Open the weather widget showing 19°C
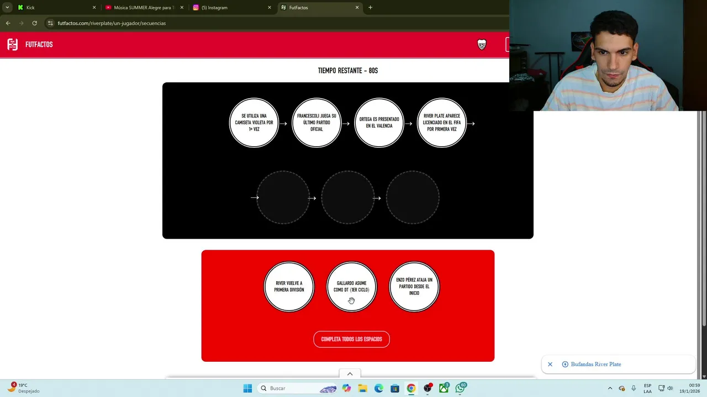This screenshot has width=707, height=397. pos(25,388)
